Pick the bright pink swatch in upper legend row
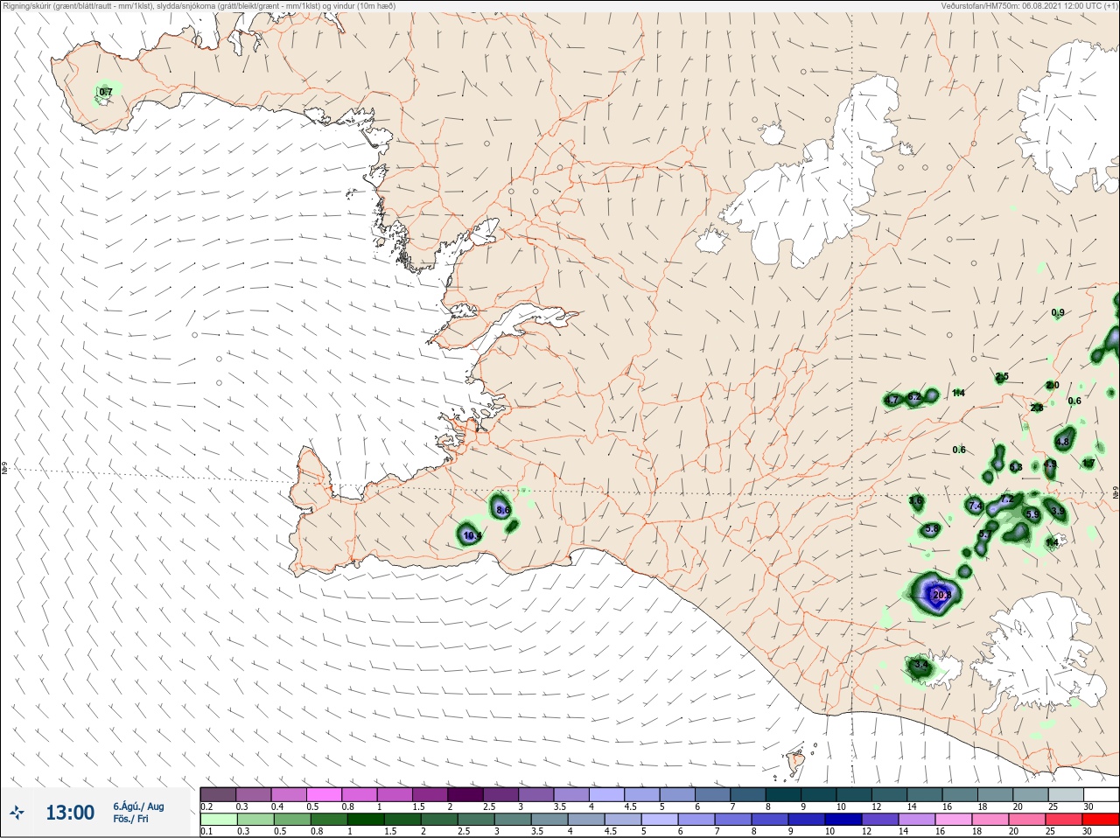The height and width of the screenshot is (838, 1120). click(x=325, y=794)
